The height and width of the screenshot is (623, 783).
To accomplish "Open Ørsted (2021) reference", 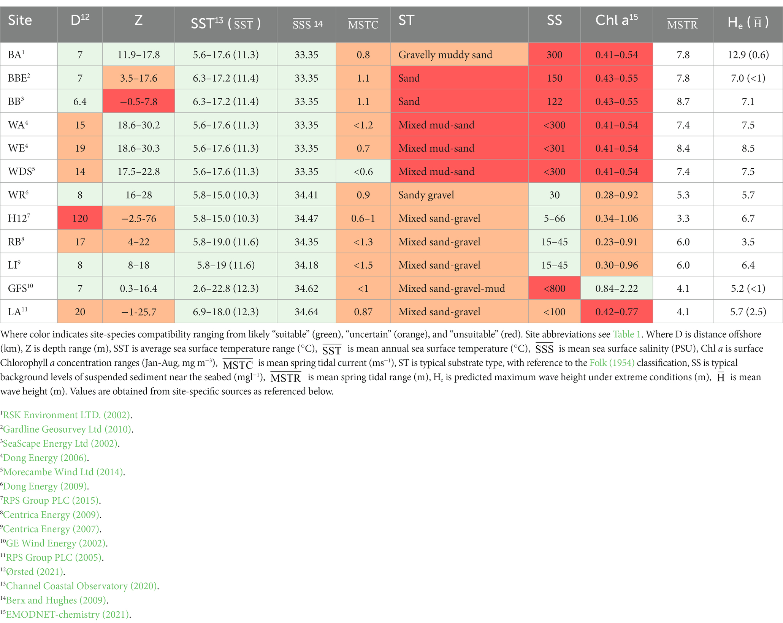I will (x=35, y=572).
